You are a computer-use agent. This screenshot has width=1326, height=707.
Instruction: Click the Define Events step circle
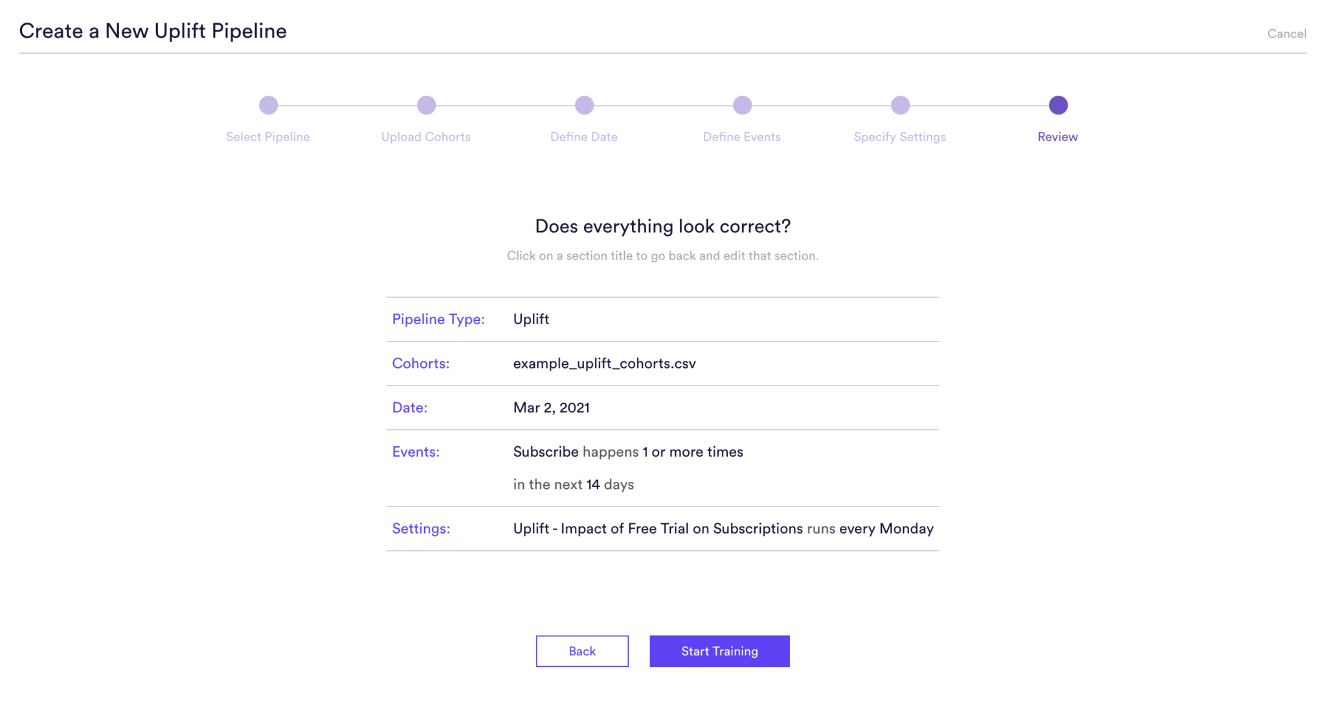742,105
